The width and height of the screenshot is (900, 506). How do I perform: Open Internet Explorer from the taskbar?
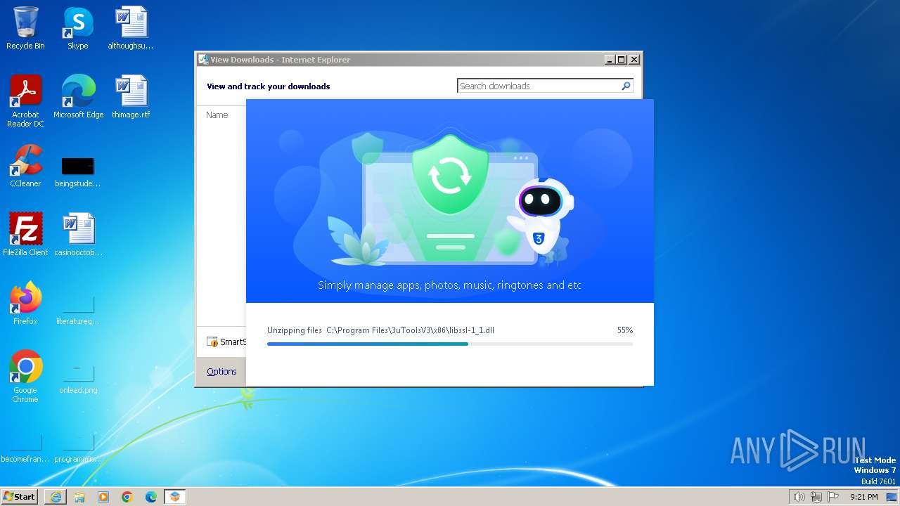pos(56,497)
